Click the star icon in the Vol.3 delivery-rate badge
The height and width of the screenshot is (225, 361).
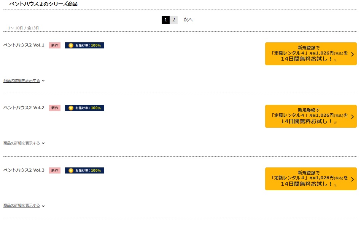tap(71, 170)
